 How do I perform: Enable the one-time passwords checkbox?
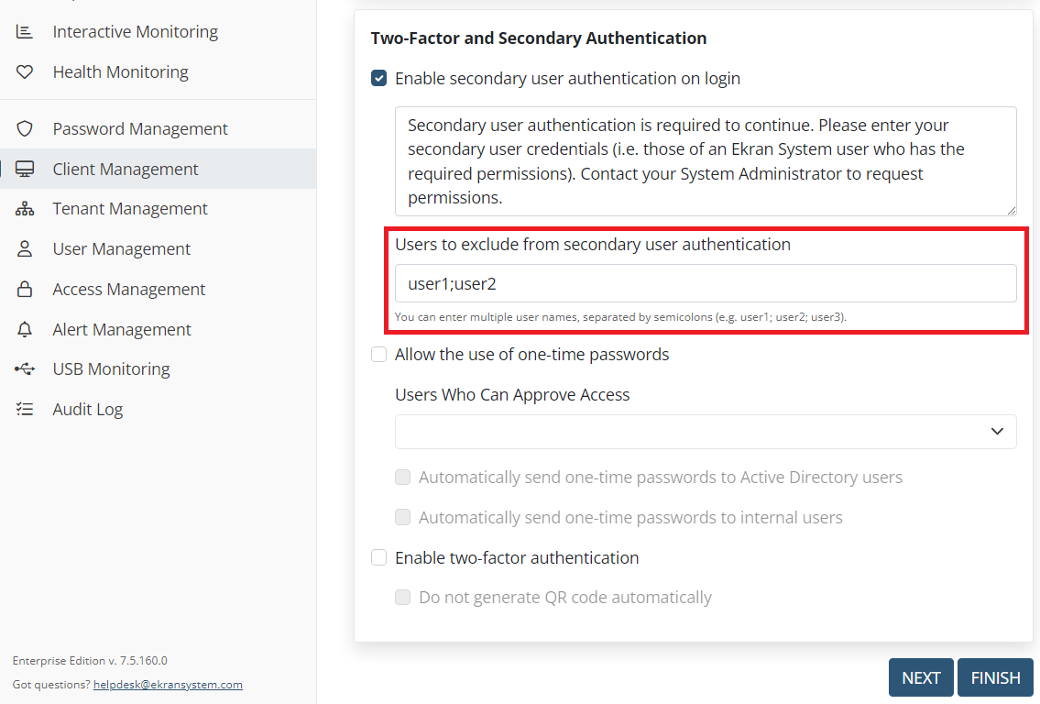378,355
